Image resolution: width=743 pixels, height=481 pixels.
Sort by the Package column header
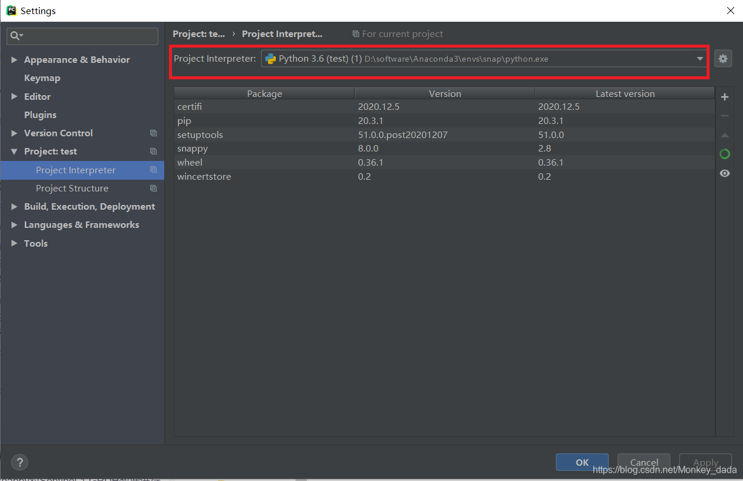point(264,93)
